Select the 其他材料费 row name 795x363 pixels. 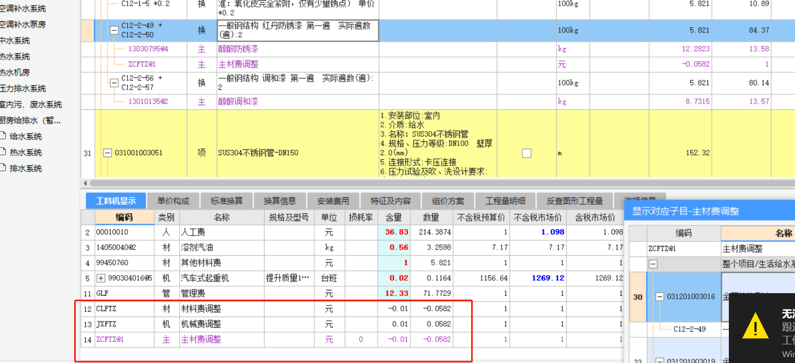pos(222,263)
